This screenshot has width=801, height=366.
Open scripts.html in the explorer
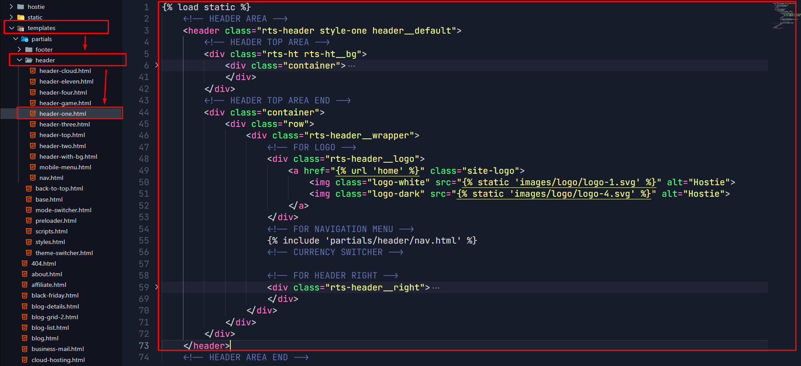tap(51, 231)
